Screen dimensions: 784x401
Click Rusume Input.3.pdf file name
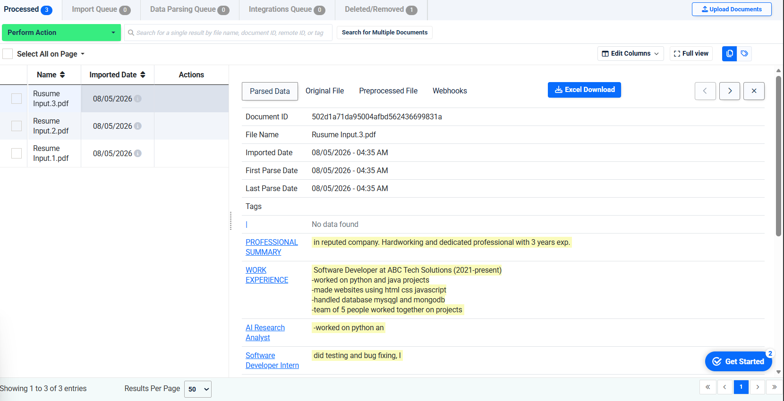(51, 99)
